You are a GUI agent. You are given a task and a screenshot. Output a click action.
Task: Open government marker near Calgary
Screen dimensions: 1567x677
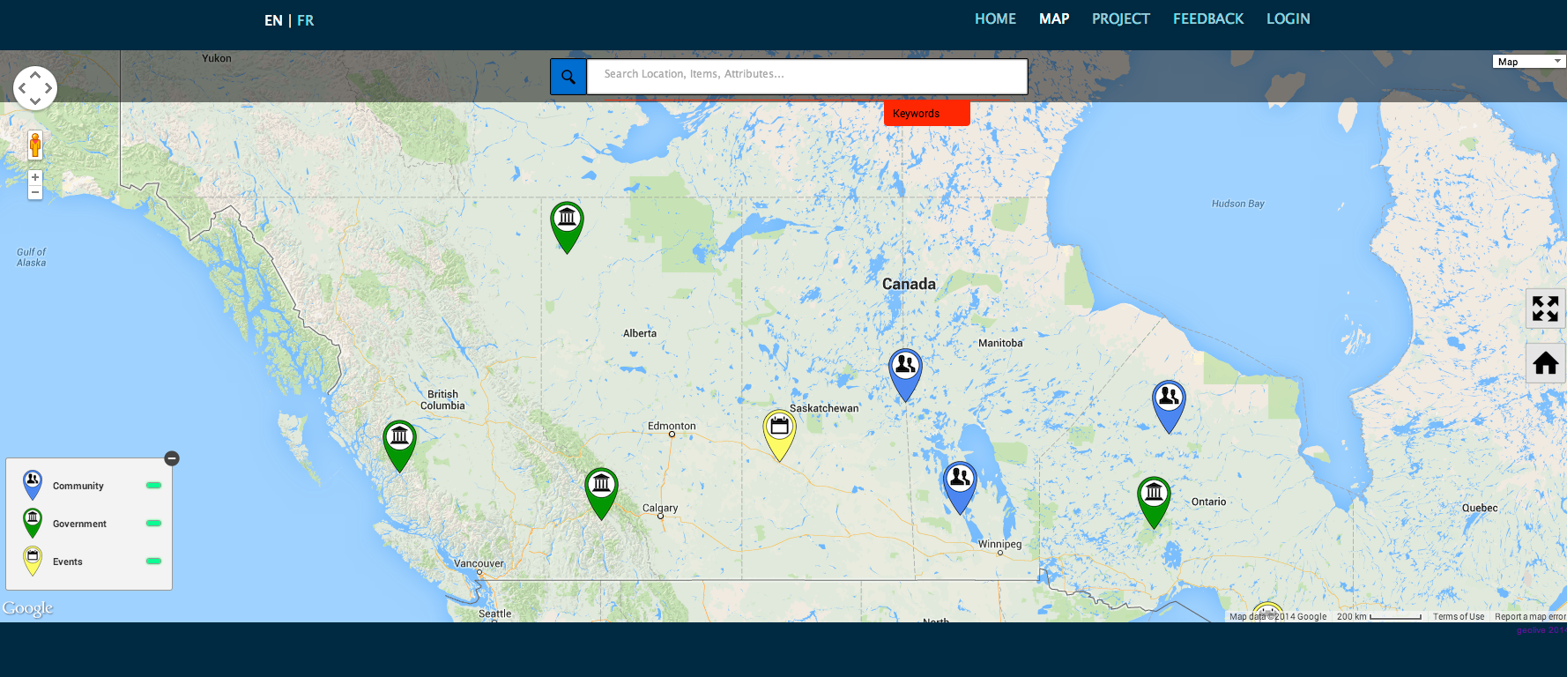click(601, 493)
